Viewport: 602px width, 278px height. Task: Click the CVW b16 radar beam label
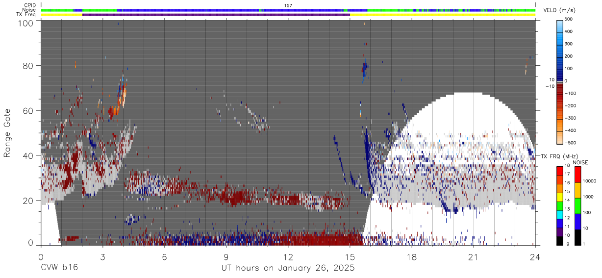(59, 268)
